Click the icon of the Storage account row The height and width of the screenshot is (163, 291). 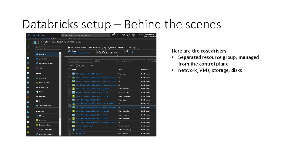73,126
